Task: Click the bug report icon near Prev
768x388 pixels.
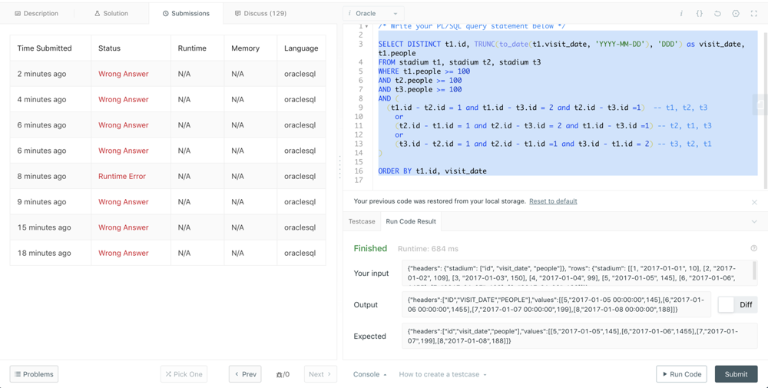Action: (282, 374)
